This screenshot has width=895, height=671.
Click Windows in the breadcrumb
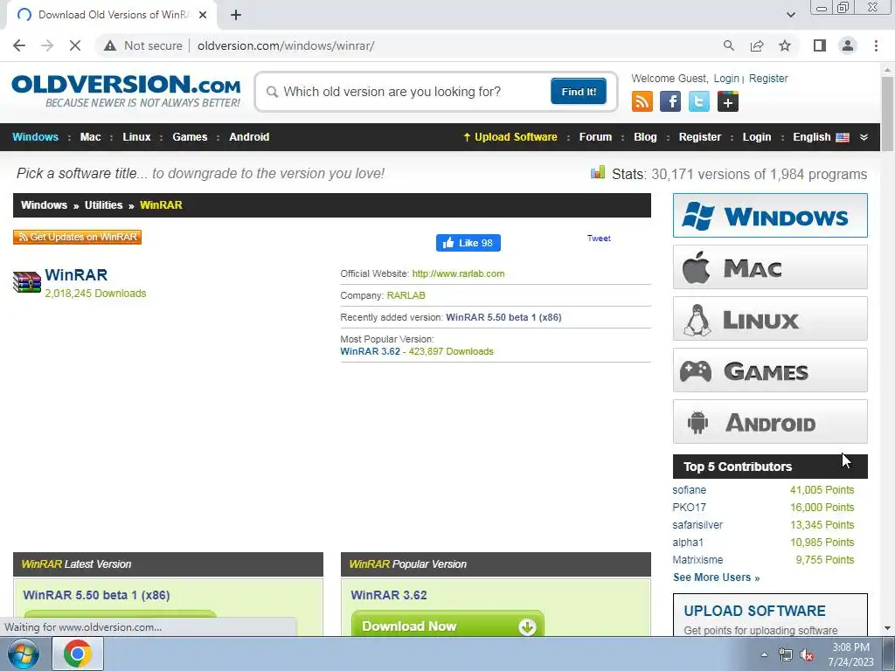(44, 205)
